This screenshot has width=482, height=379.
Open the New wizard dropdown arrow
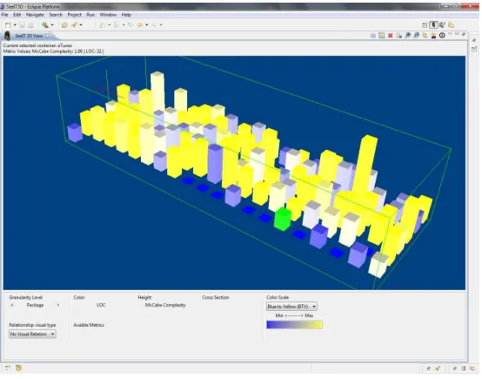15,25
